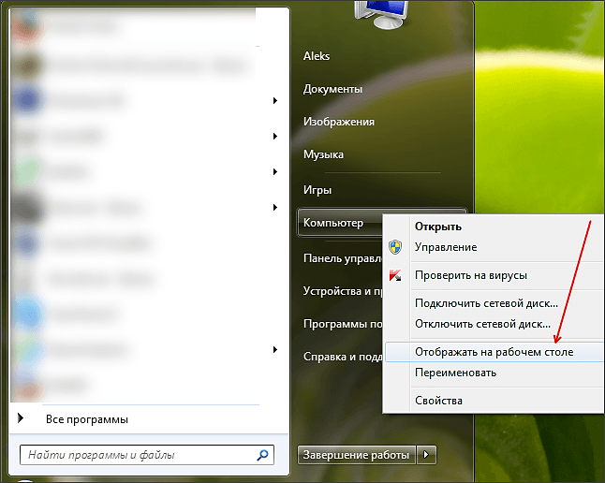Click the Завершение работы button

pyautogui.click(x=356, y=455)
